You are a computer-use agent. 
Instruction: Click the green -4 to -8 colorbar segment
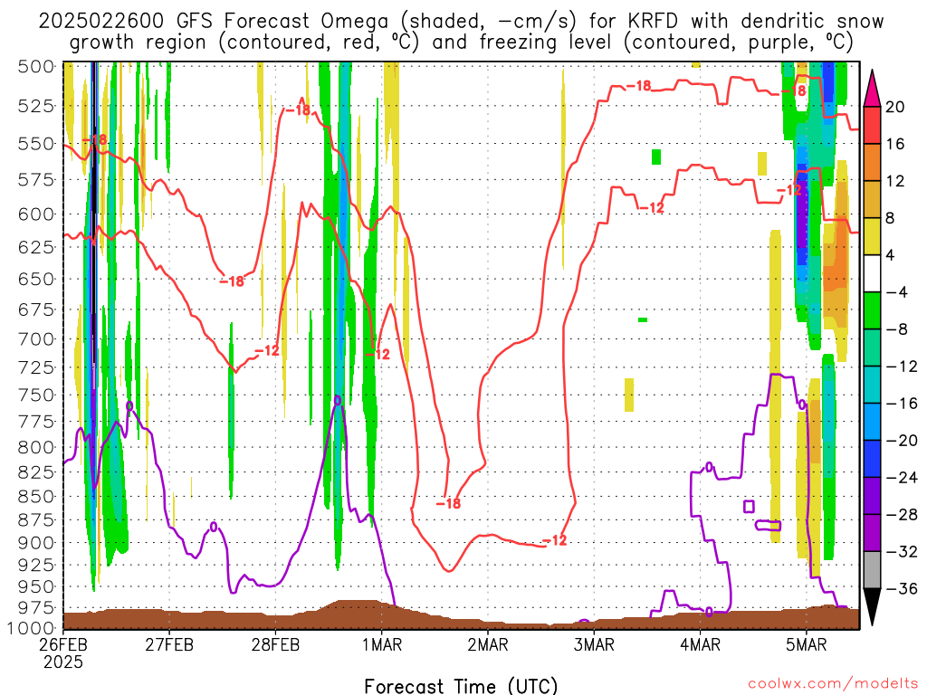coord(872,311)
